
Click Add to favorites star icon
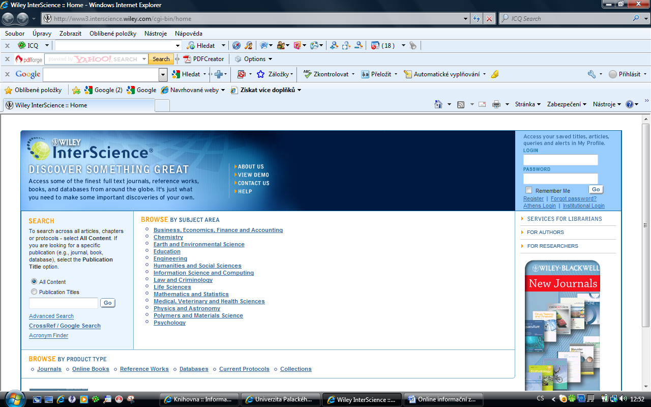click(x=76, y=90)
